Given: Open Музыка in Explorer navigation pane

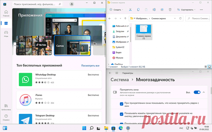Looking at the screenshot, I should pos(118,58).
